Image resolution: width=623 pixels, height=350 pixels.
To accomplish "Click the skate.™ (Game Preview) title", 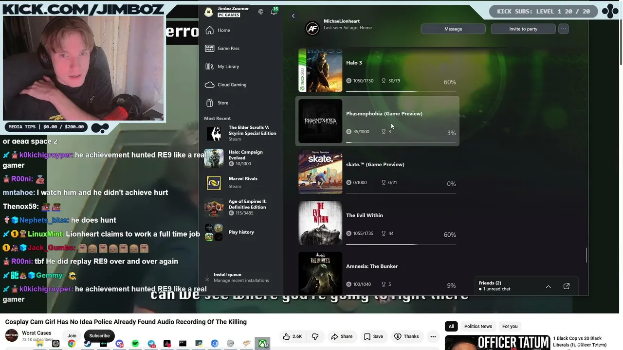I will (x=375, y=165).
